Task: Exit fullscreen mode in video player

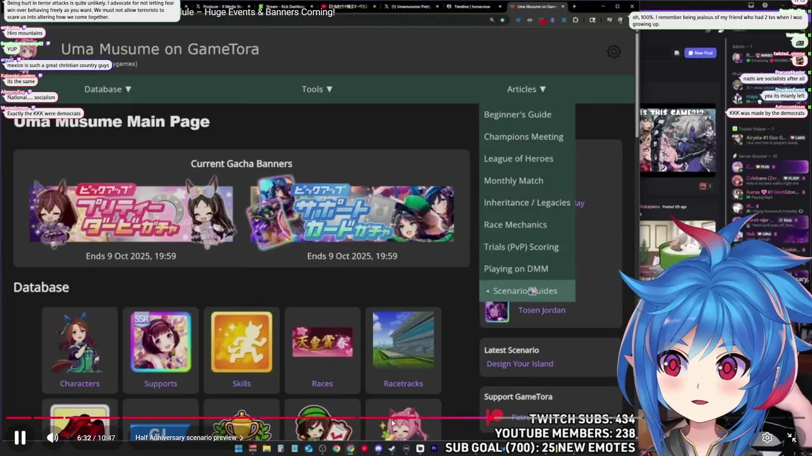Action: [792, 438]
